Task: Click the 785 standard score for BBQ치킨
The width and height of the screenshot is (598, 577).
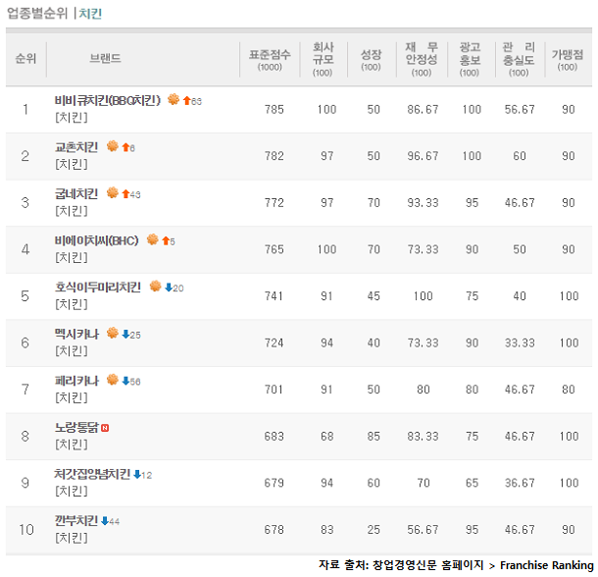Action: [274, 110]
